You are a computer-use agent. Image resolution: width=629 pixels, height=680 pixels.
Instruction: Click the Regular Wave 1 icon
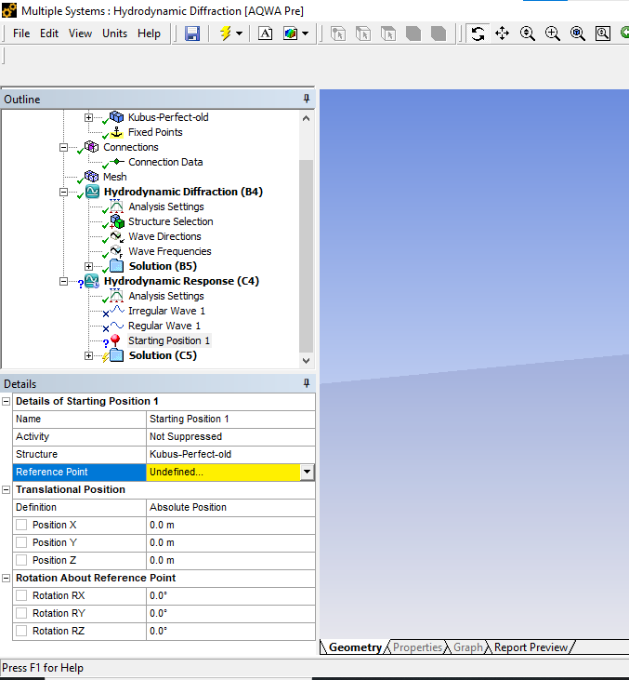[x=117, y=326]
